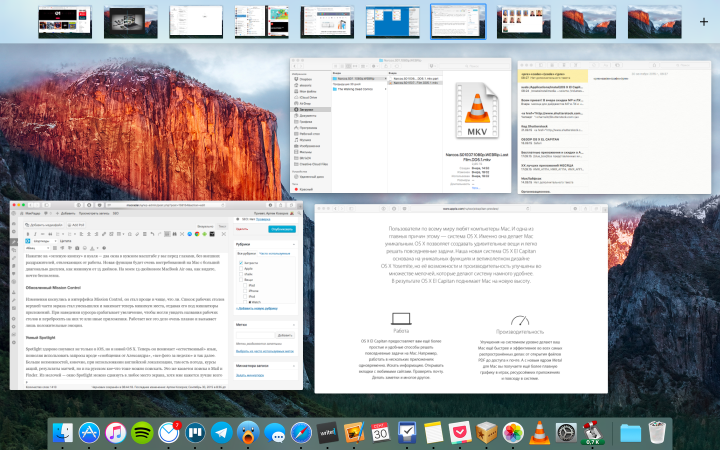Launch Telegram from the Dock

point(221,432)
